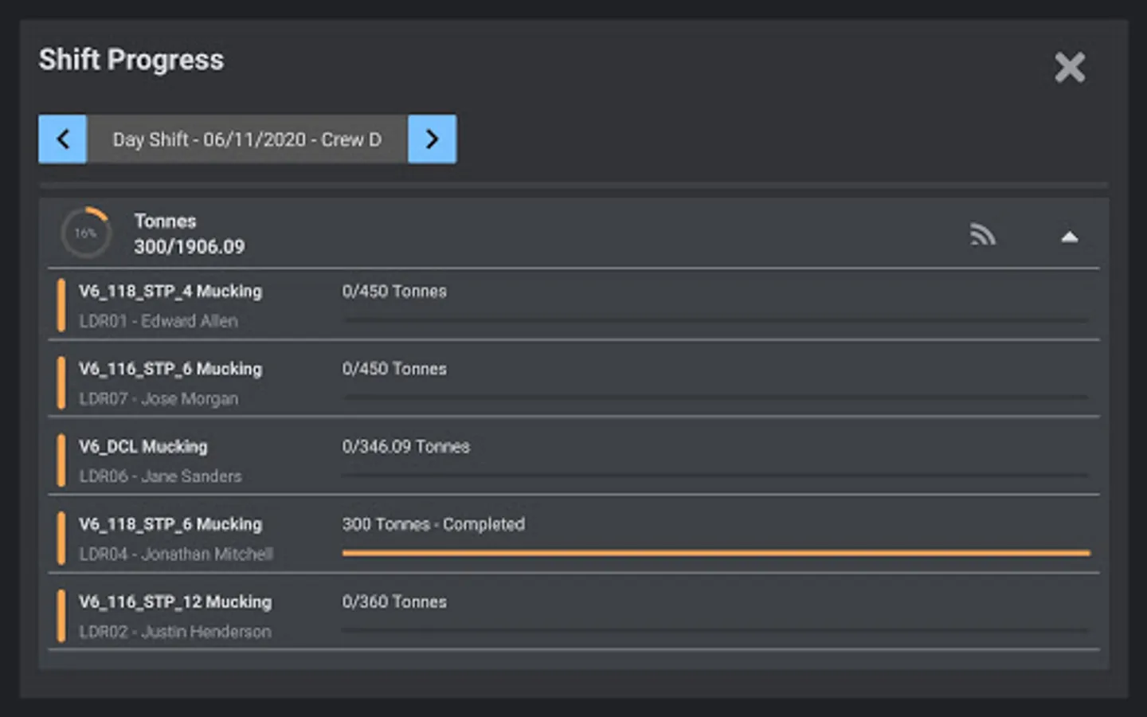Click the LDR04 - Jonathan Mitchell operator label
Viewport: 1147px width, 717px height.
pyautogui.click(x=176, y=554)
